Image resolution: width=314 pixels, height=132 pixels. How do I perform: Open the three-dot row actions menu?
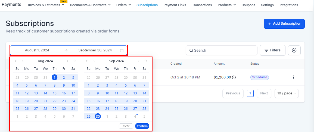tap(293, 77)
